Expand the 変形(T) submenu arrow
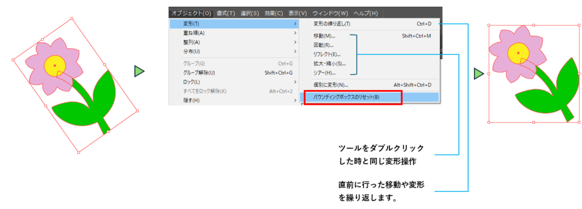This screenshot has width=582, height=209. click(x=296, y=24)
